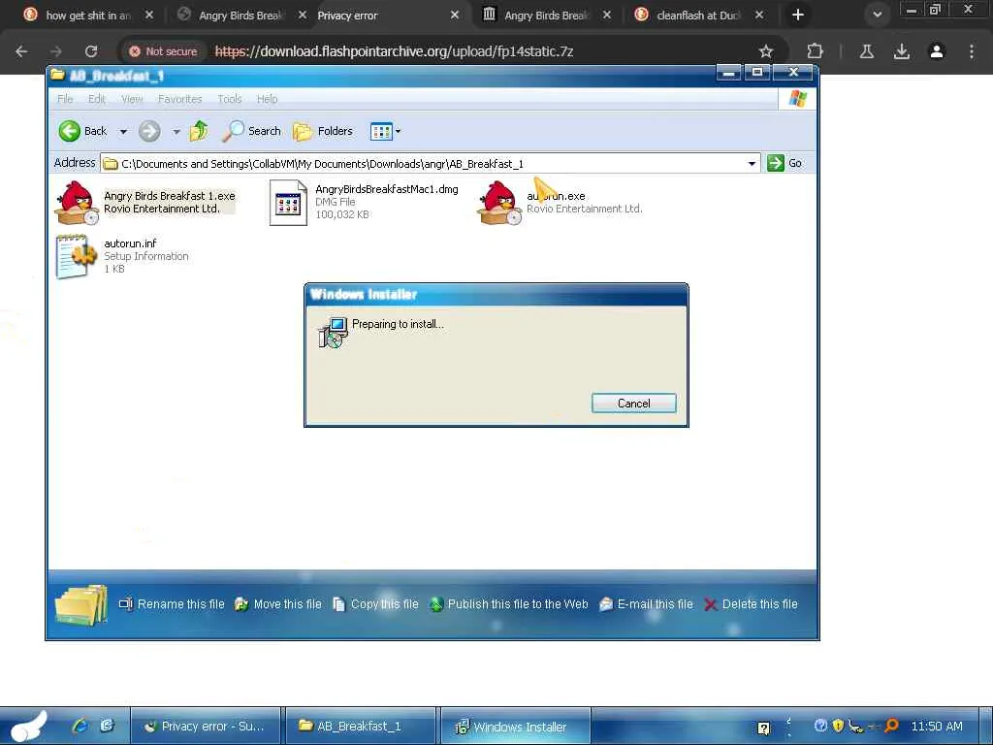Click the autorun.inf filename text

pos(130,243)
